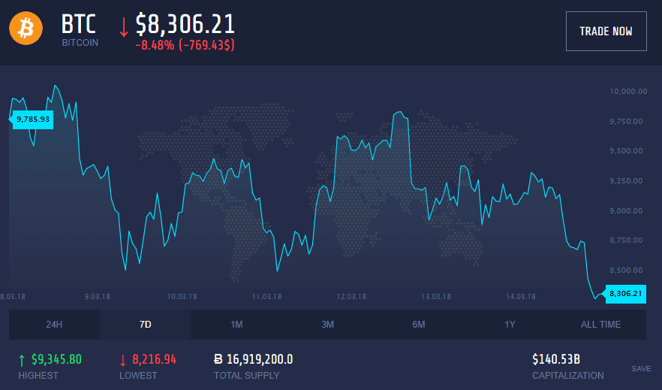Click the $140.53B capitalization value

(556, 359)
